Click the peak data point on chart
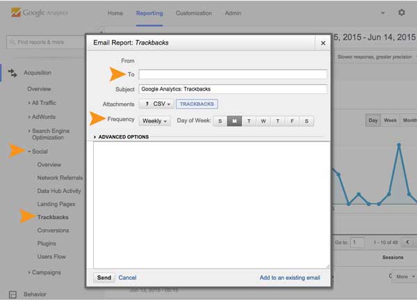 [x=399, y=145]
